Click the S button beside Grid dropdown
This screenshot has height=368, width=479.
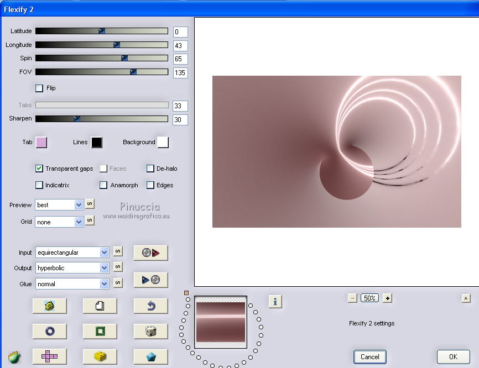90,220
